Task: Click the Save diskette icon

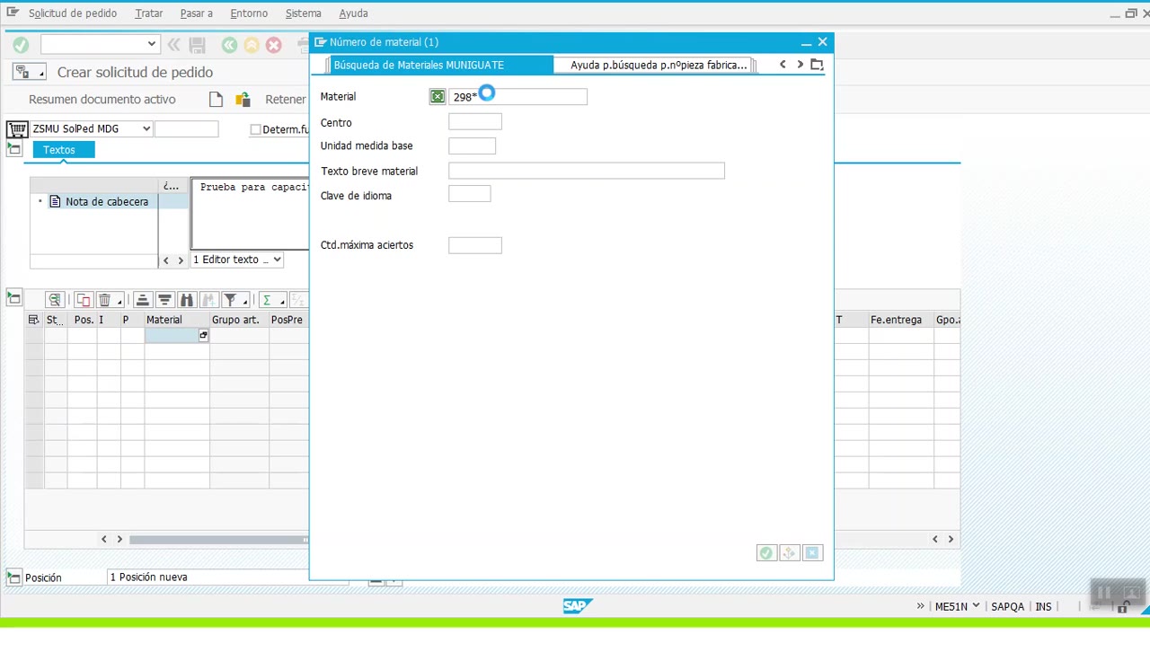Action: 198,45
